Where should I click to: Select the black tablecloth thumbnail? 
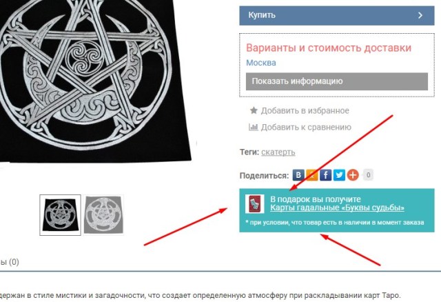coord(60,214)
